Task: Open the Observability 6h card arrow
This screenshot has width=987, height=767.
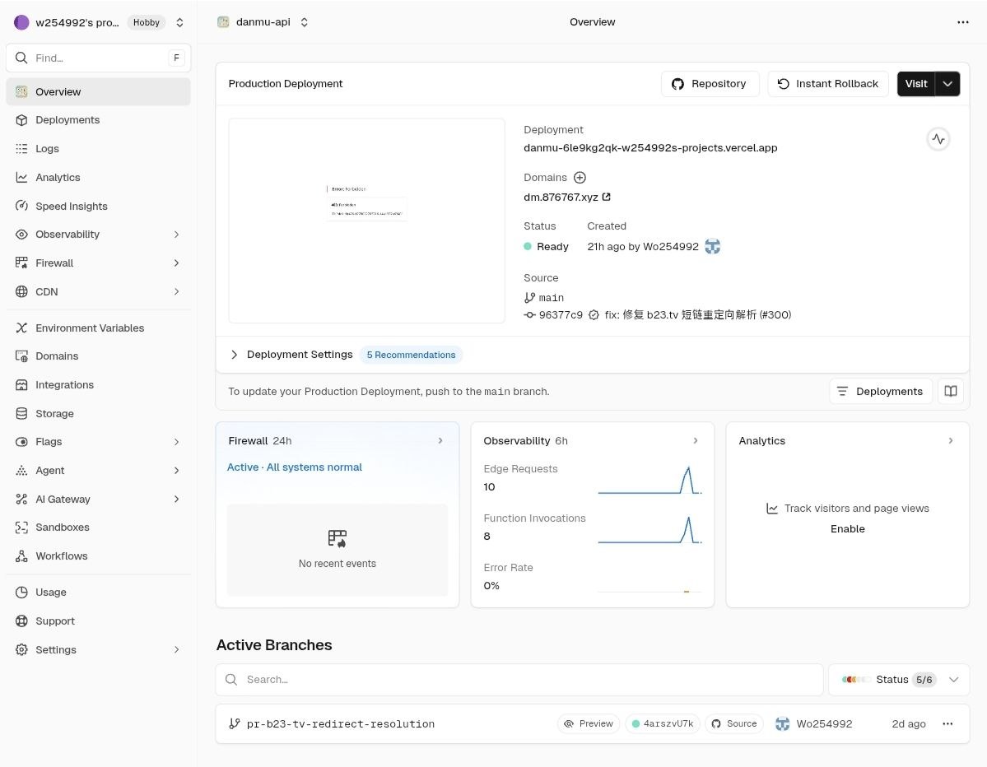Action: click(x=696, y=441)
